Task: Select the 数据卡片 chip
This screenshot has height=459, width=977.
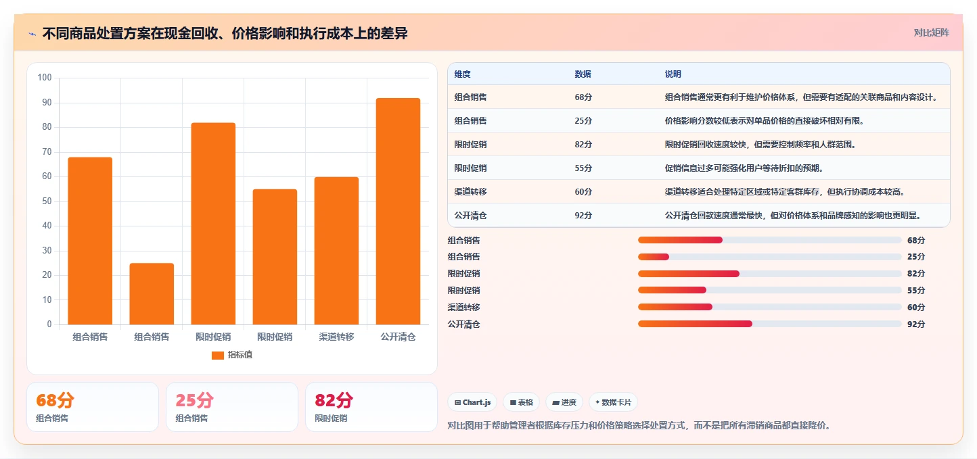Action: click(x=613, y=402)
